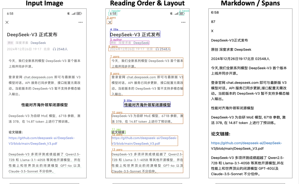
Task: Click heading '性能对齐海外领军闭源模型' in Input Image panel
Action: [44, 105]
